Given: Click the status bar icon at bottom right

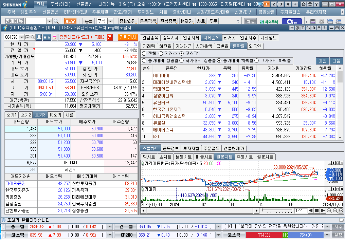Looking at the screenshot, I should coord(342,220).
